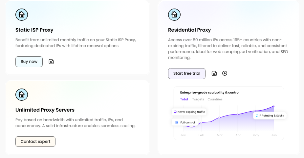Click the Unlimited Proxy Servers house icon
The image size is (304, 158).
22,94
